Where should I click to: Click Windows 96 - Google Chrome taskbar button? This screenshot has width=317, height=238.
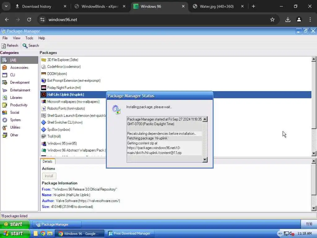pyautogui.click(x=80, y=234)
